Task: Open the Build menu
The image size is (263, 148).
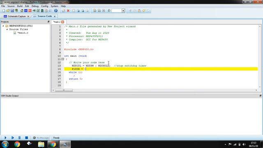Action: (20, 6)
